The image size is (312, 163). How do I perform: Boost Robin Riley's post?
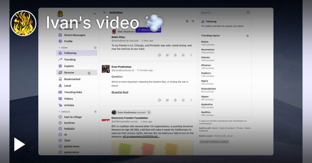coord(167,55)
